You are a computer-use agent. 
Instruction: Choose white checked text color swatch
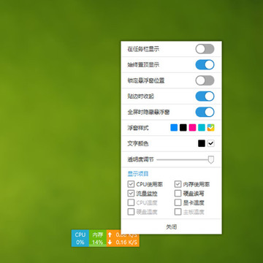[x=211, y=144]
